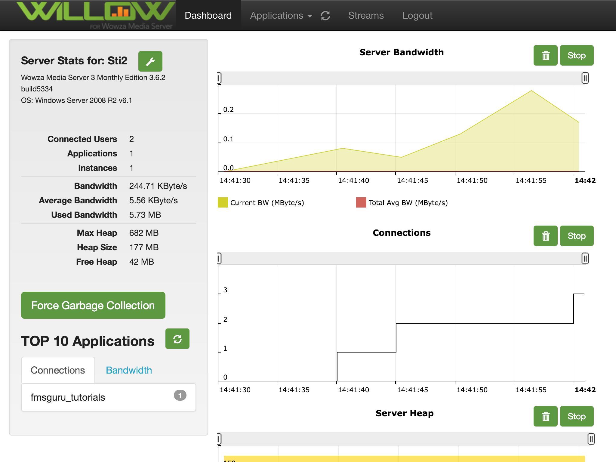Image resolution: width=616 pixels, height=462 pixels.
Task: Click the Willow logo
Action: (96, 15)
